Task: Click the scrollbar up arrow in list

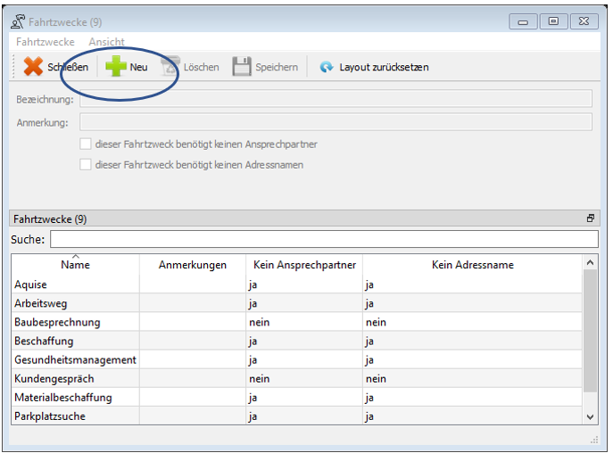Action: (x=590, y=262)
